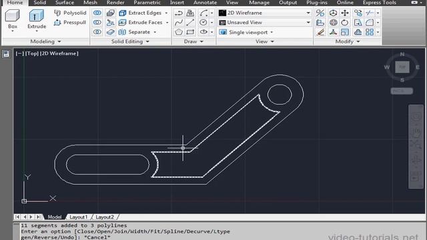Select the Box solid tool

(12, 19)
